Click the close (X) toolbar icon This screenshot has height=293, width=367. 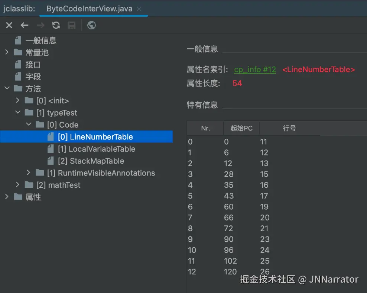pyautogui.click(x=9, y=25)
